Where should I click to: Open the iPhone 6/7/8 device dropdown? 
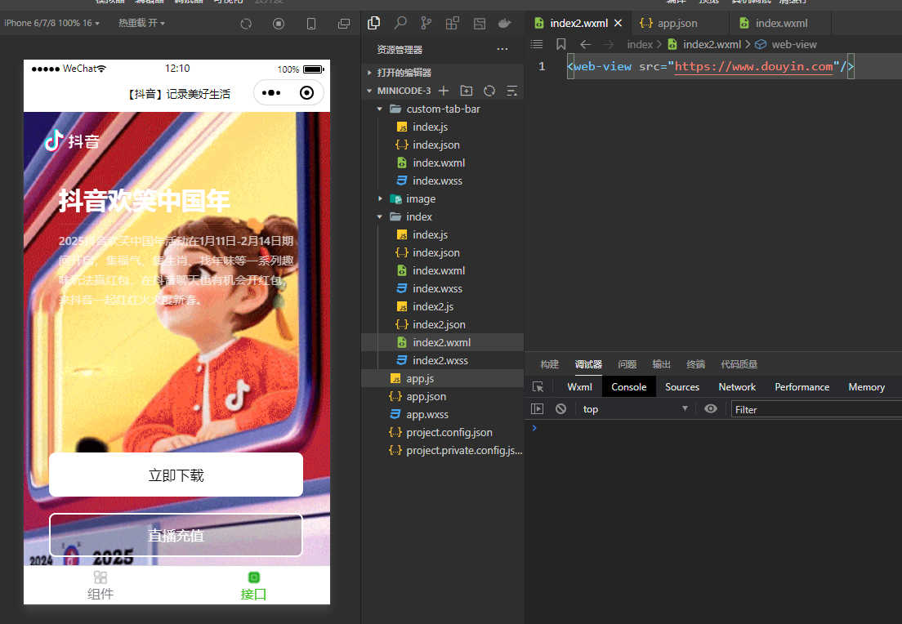click(51, 23)
